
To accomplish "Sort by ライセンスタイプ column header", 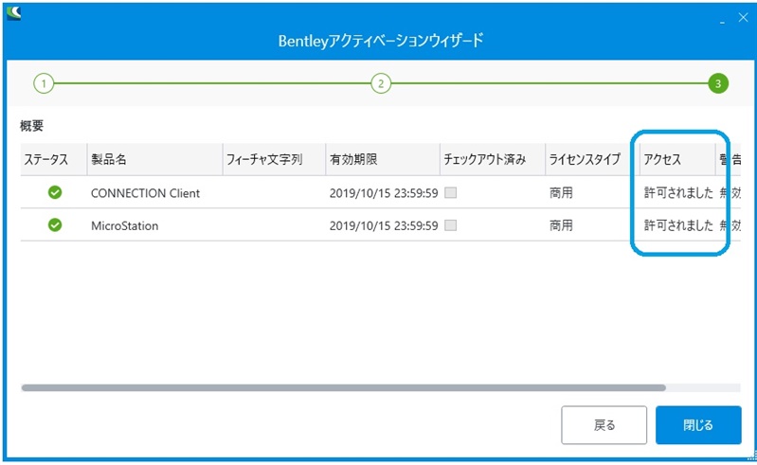I will click(x=592, y=159).
